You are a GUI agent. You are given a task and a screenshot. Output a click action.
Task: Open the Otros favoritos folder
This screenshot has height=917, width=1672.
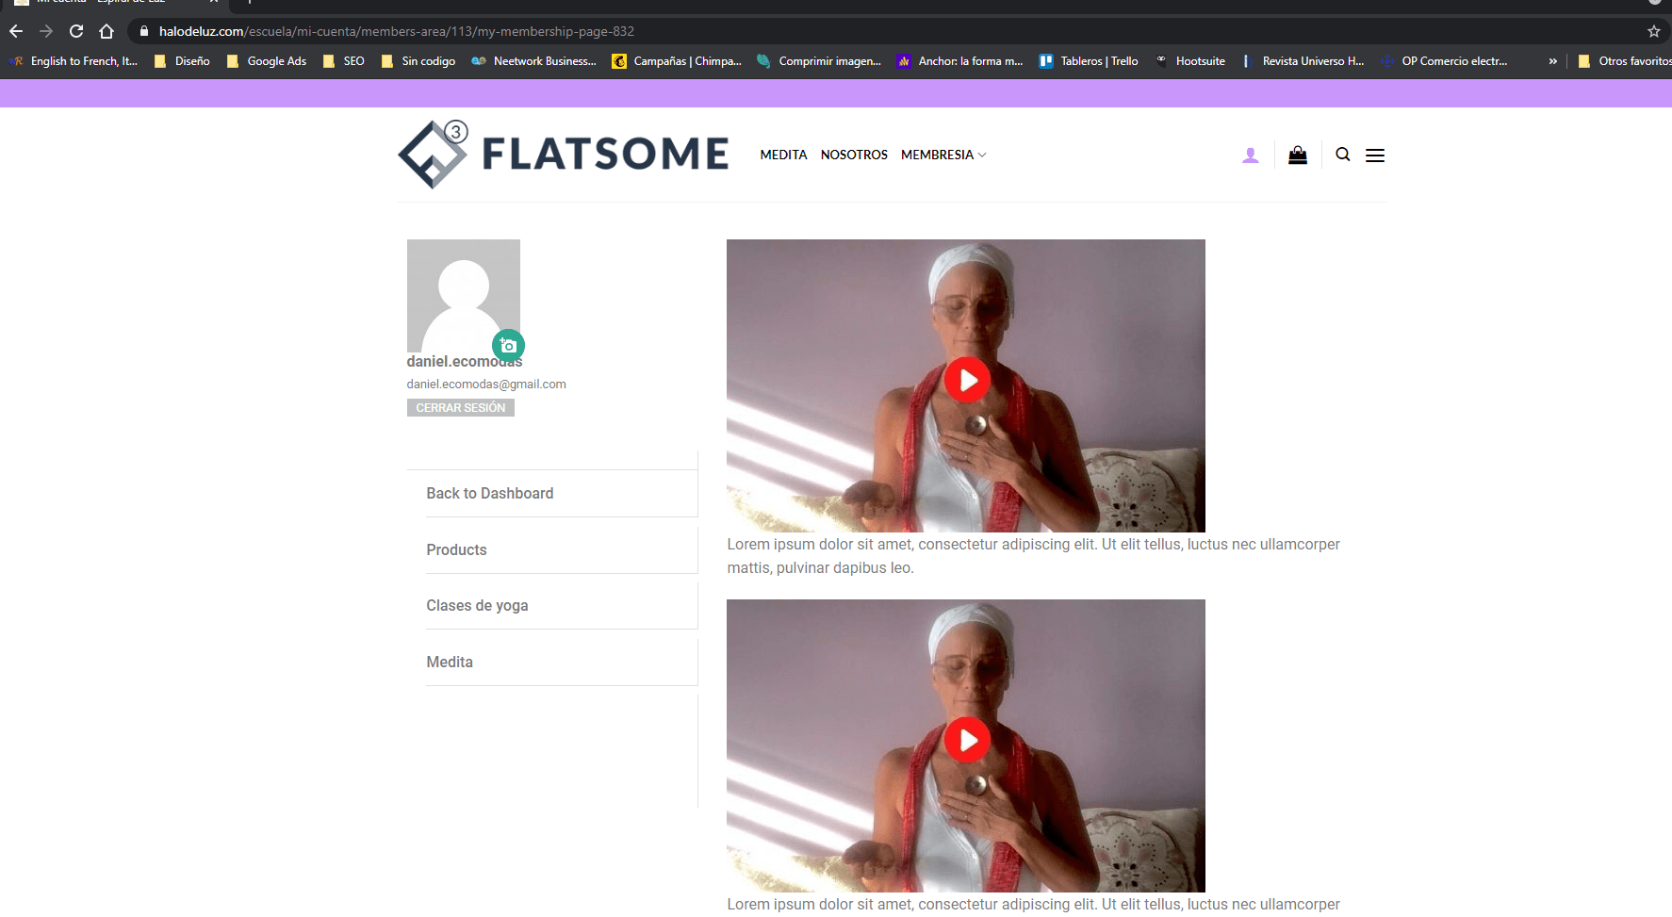pos(1624,61)
